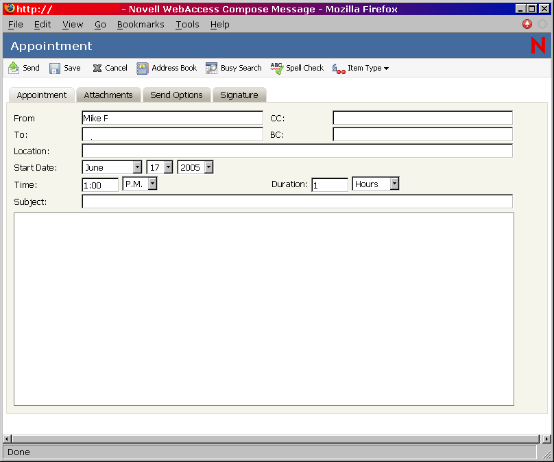This screenshot has height=462, width=554.
Task: Click the horizontal scrollbar left arrow
Action: tap(7, 439)
